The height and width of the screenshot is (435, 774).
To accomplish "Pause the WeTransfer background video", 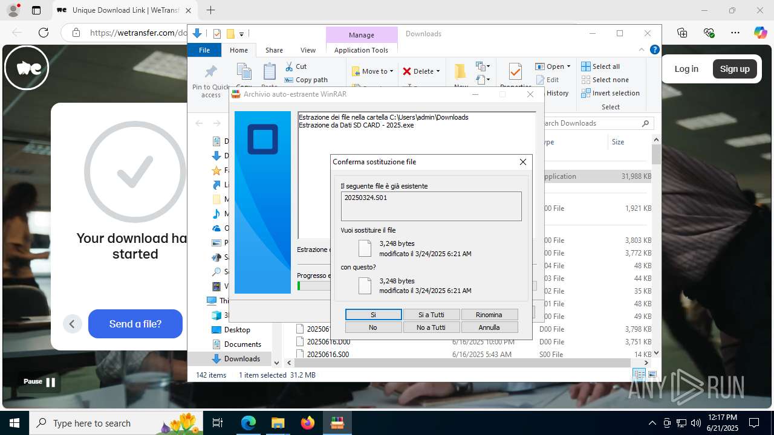I will point(39,382).
